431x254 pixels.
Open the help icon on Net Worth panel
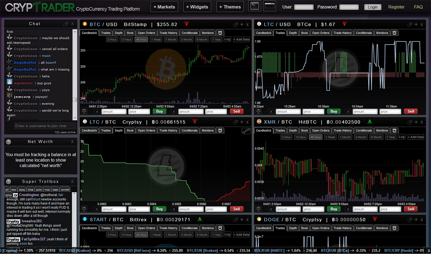9,142
